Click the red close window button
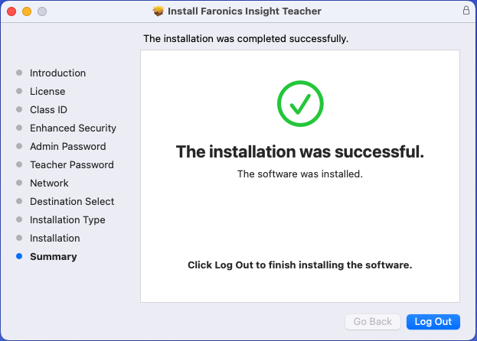The image size is (477, 341). (11, 11)
